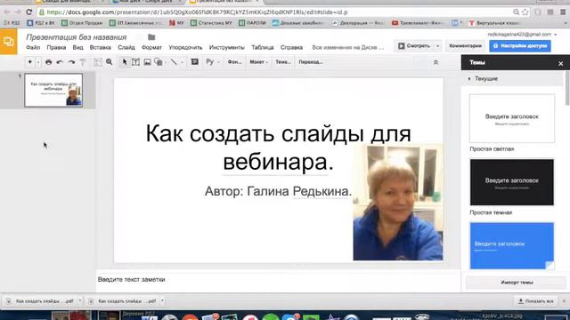This screenshot has height=320, width=570.
Task: Click the subtitle Автор: Галина Редькина
Action: click(278, 191)
